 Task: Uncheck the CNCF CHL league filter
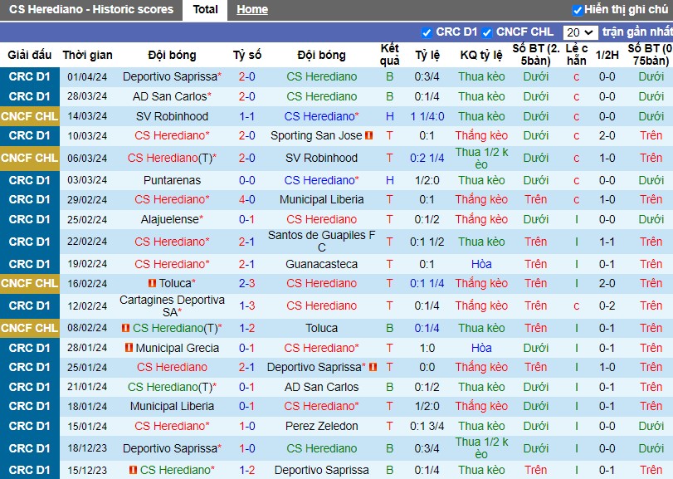[487, 32]
